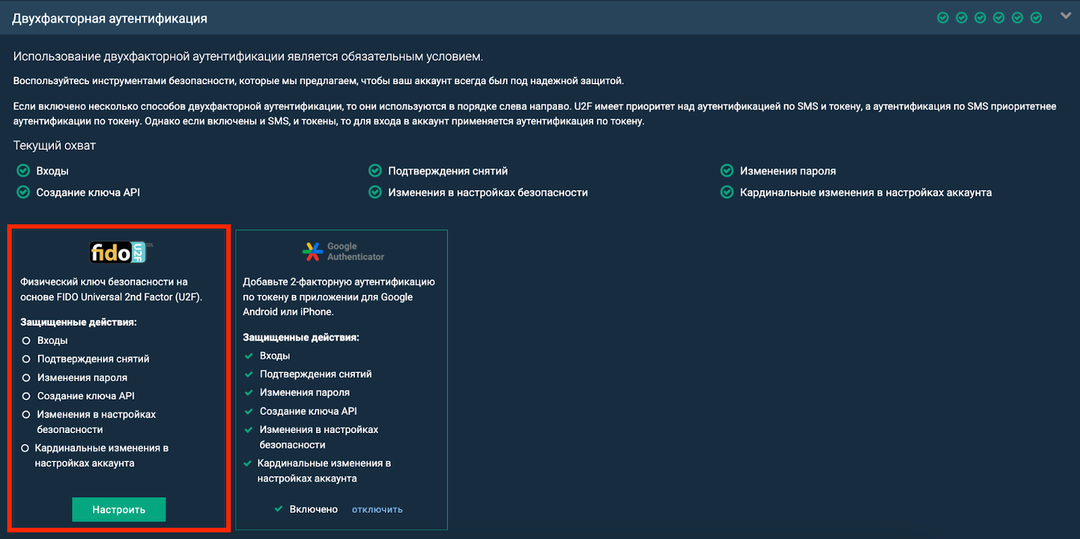Click check icon beside Кардинальные изменения coverage item

[727, 192]
